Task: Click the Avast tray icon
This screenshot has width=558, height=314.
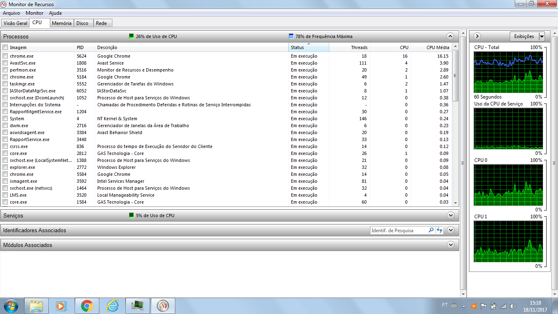Action: [x=474, y=306]
